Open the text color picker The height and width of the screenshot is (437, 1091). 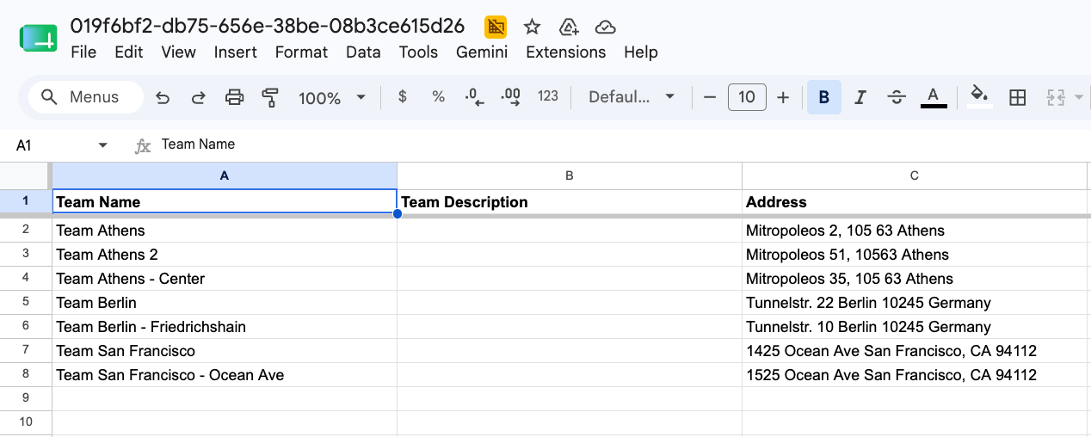click(934, 97)
